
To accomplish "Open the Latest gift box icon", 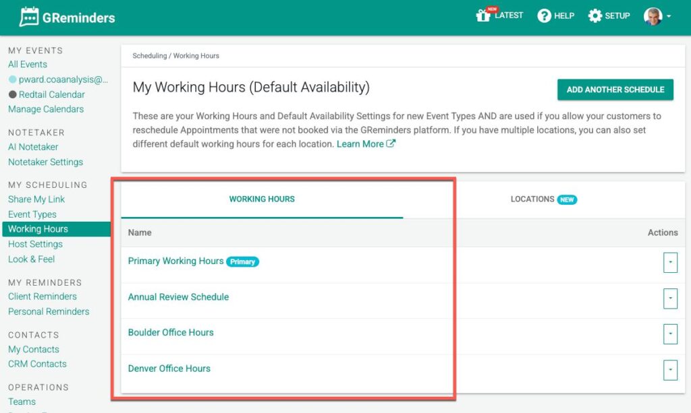I will point(483,15).
